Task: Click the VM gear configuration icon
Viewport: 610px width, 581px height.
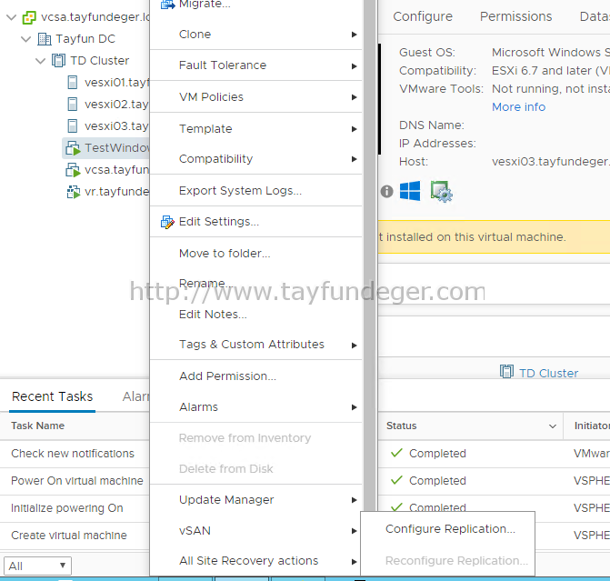Action: 441,192
